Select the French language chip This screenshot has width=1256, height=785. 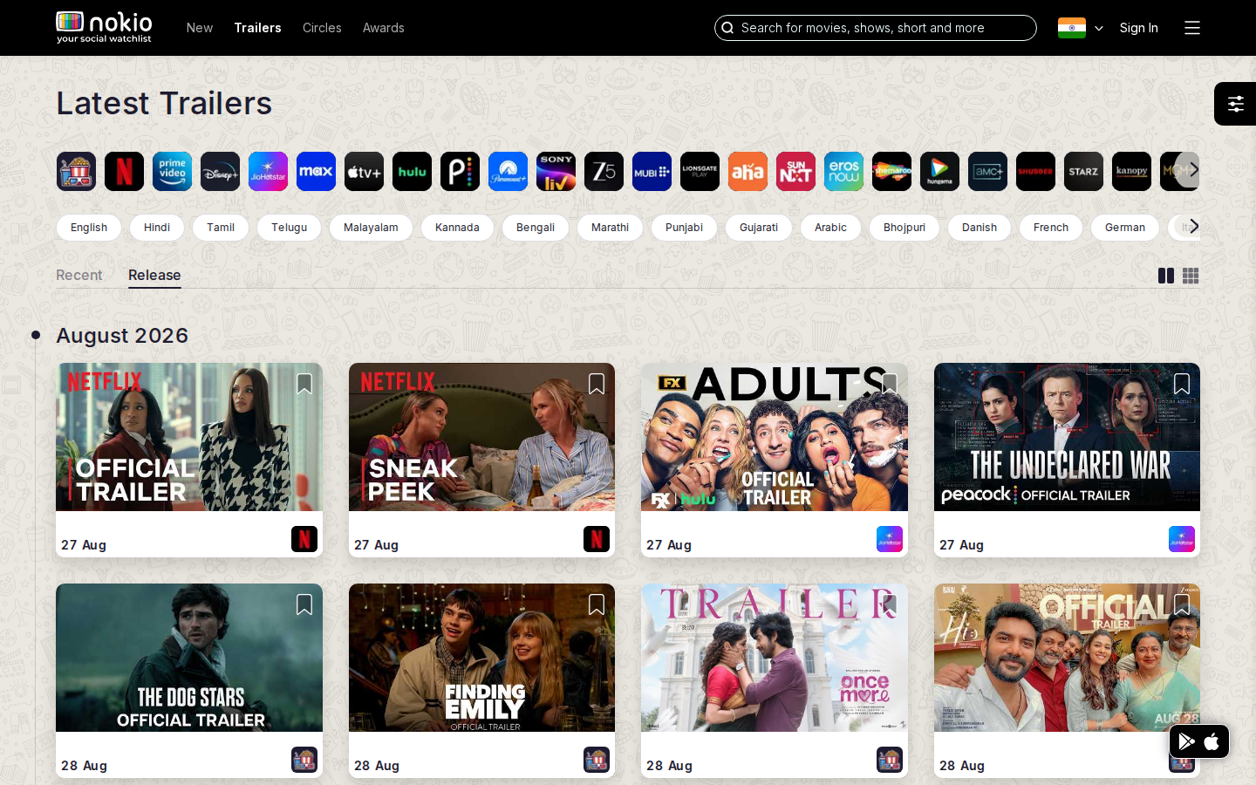coord(1051,228)
